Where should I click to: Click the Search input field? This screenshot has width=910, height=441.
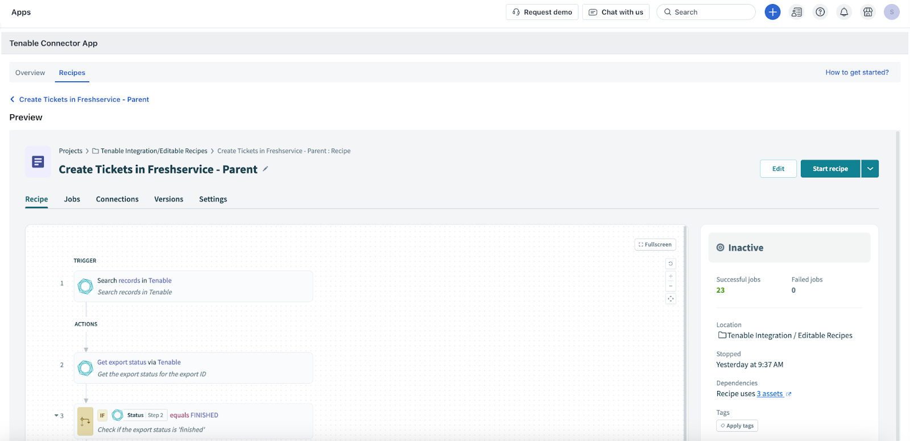click(706, 12)
